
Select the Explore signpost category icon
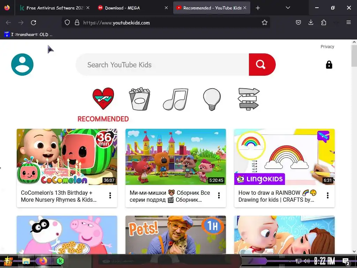tap(248, 99)
